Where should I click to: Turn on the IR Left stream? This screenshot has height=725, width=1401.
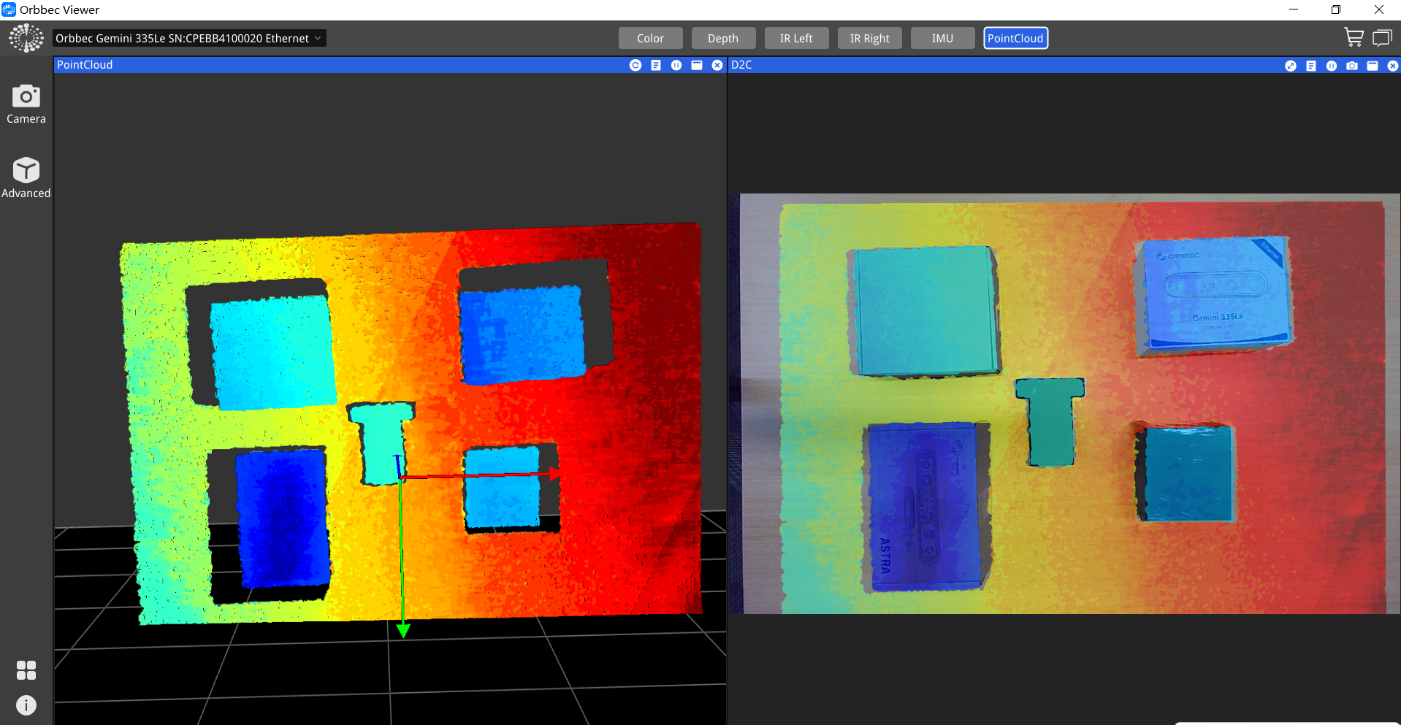[x=796, y=38]
